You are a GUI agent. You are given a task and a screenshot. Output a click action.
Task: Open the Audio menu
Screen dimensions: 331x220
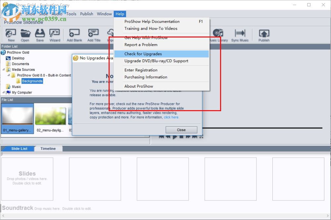tap(57, 14)
